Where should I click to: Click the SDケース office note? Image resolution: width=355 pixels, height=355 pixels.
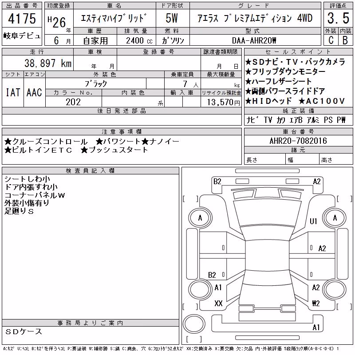click(24, 331)
